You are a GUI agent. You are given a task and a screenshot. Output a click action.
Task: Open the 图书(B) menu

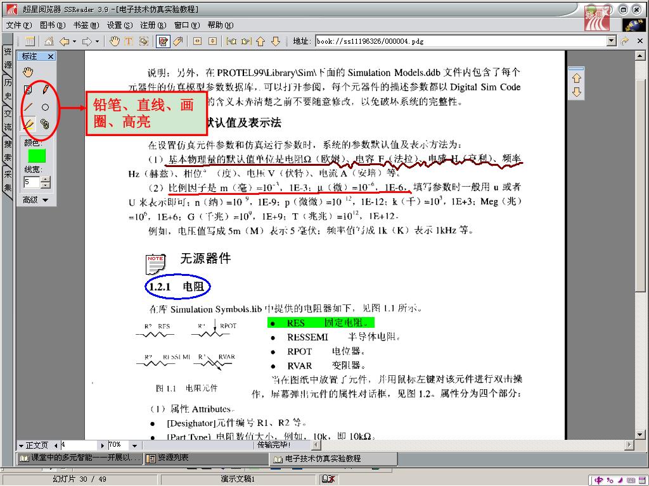coord(53,25)
